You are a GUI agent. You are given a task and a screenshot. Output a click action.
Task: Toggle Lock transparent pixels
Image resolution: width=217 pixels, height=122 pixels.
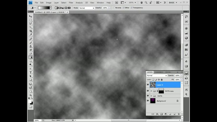pos(153,80)
